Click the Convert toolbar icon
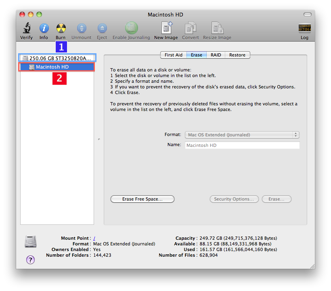Viewport: 331px width, 291px height. pyautogui.click(x=191, y=27)
